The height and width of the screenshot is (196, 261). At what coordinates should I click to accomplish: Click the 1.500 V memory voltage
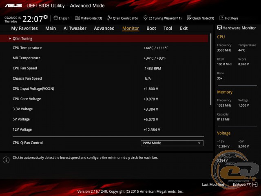coord(243,105)
